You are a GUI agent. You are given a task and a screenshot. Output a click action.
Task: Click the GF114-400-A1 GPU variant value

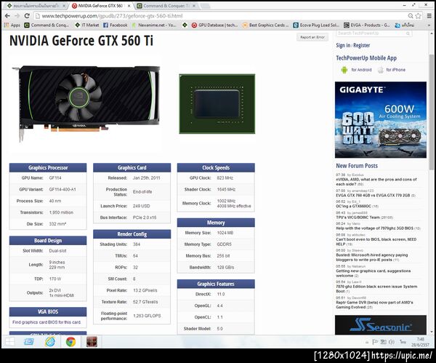pyautogui.click(x=62, y=189)
